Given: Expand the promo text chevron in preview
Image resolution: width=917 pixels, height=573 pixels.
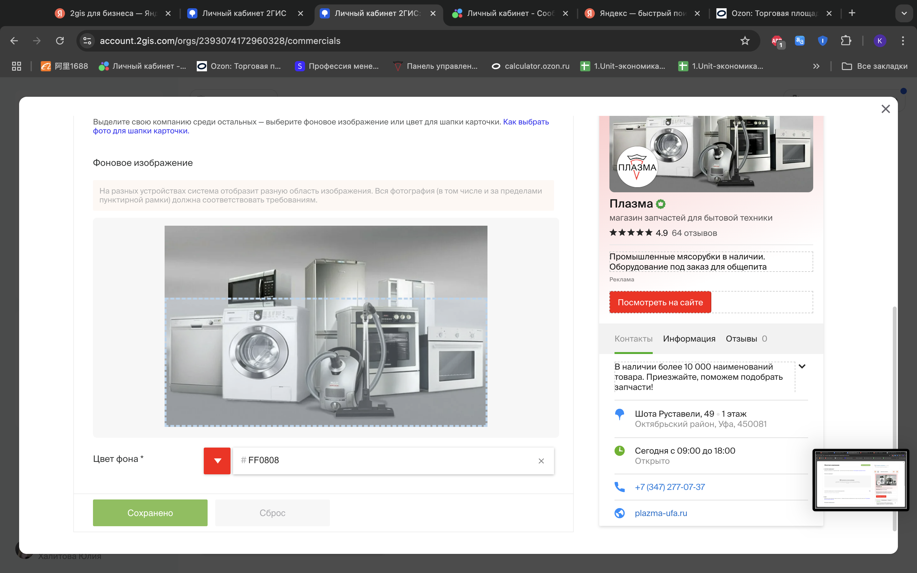Looking at the screenshot, I should coord(802,366).
